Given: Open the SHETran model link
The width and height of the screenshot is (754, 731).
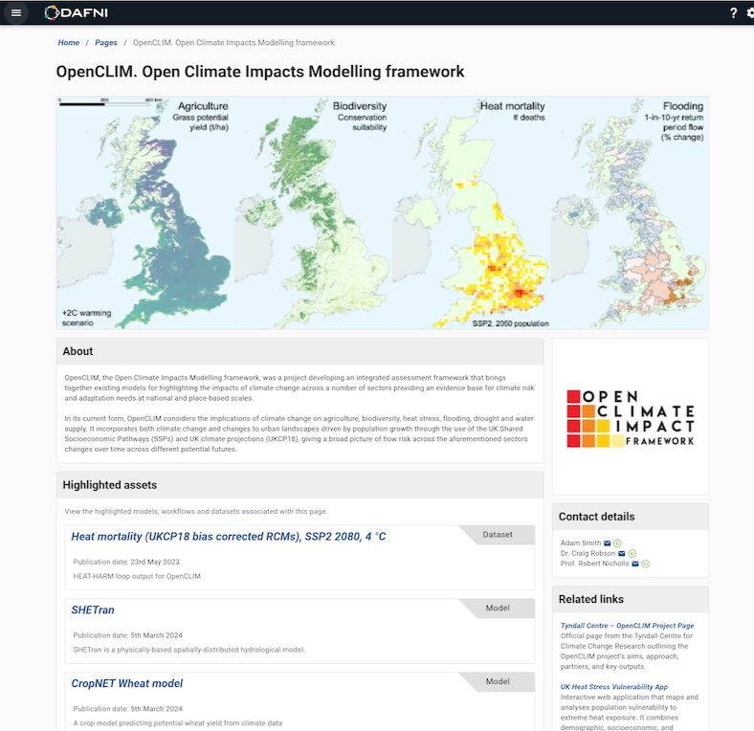Looking at the screenshot, I should point(93,610).
